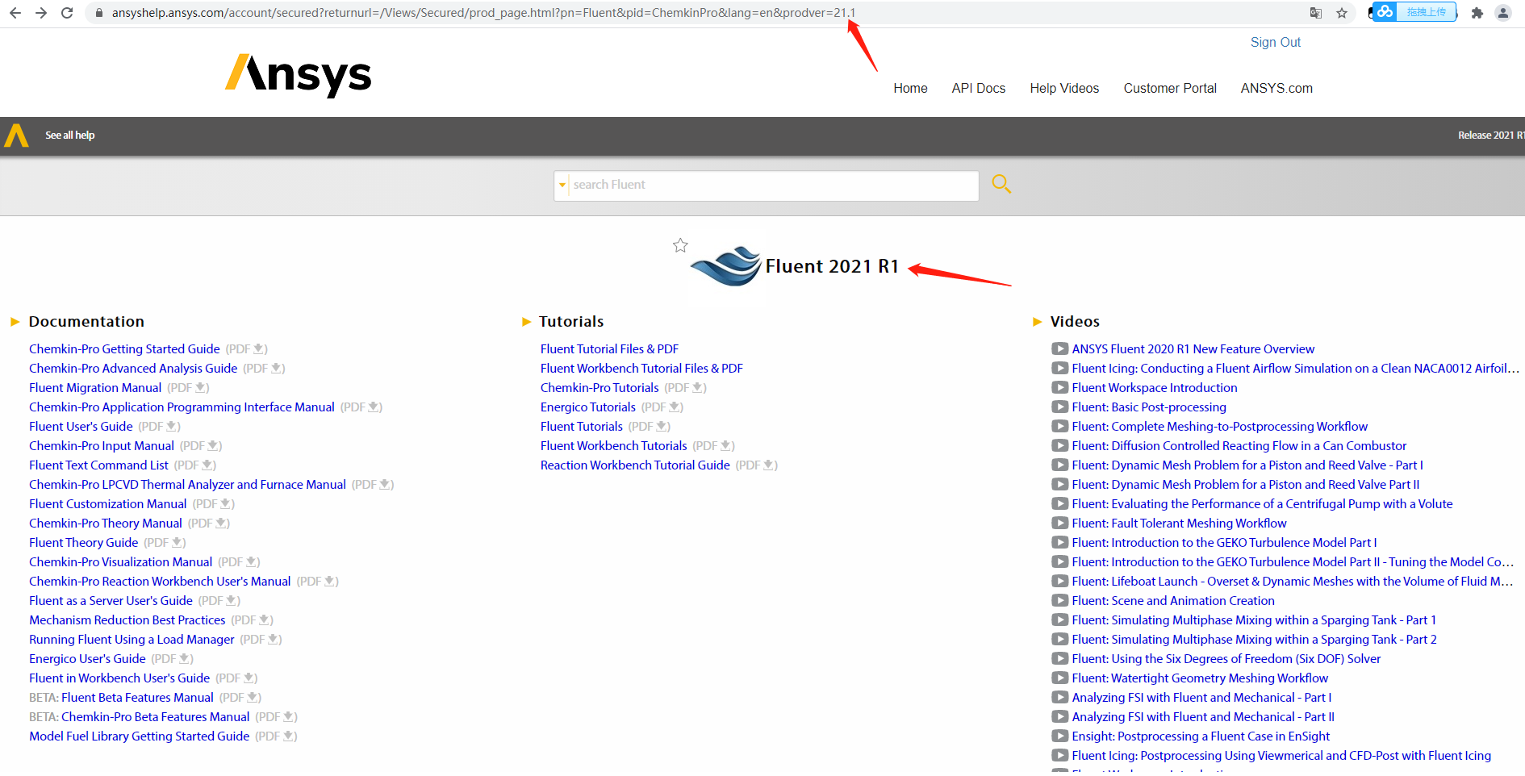This screenshot has height=776, width=1525.
Task: Click the browser reload button
Action: pyautogui.click(x=67, y=13)
